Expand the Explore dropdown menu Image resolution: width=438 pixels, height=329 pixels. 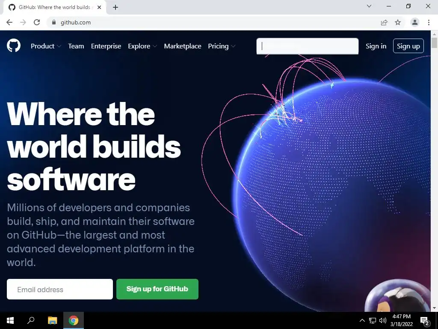point(142,46)
